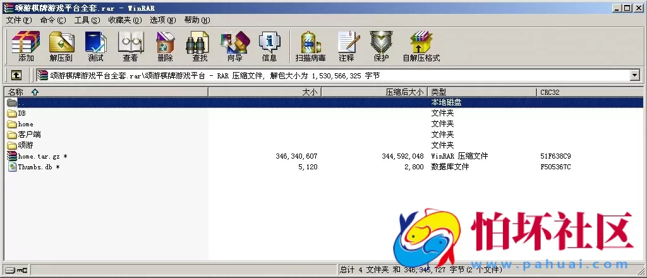Click size value 346,340,607
This screenshot has height=278, width=647.
pos(296,156)
